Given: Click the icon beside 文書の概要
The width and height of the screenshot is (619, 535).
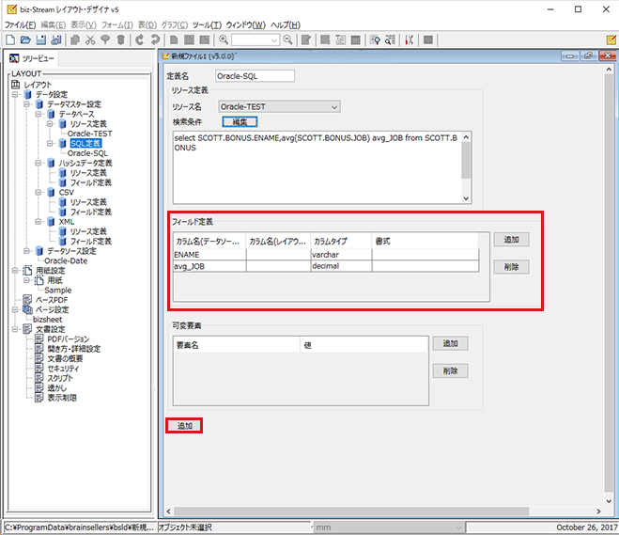Looking at the screenshot, I should point(39,358).
